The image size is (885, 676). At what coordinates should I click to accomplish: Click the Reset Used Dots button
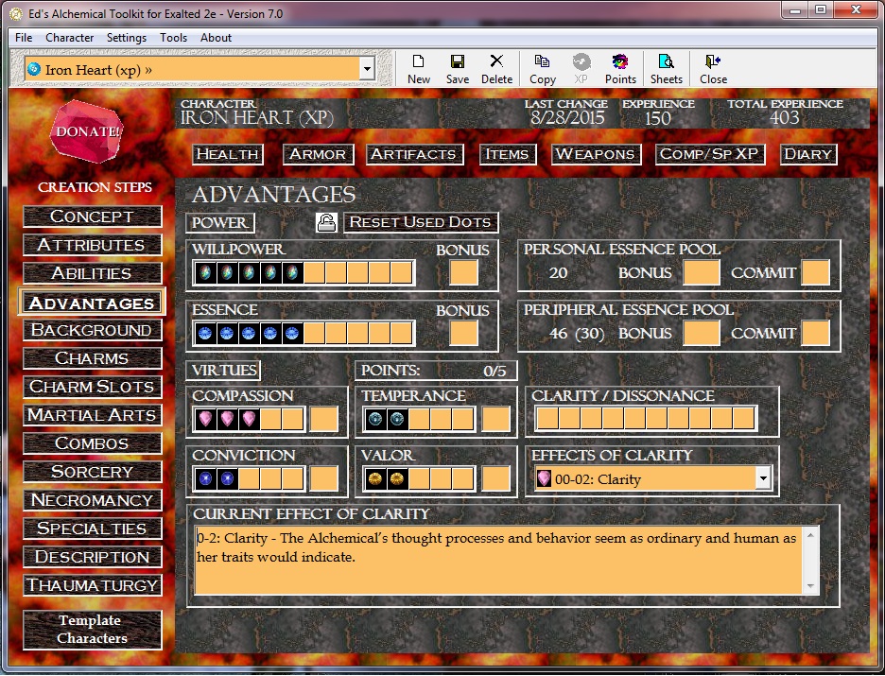[421, 222]
